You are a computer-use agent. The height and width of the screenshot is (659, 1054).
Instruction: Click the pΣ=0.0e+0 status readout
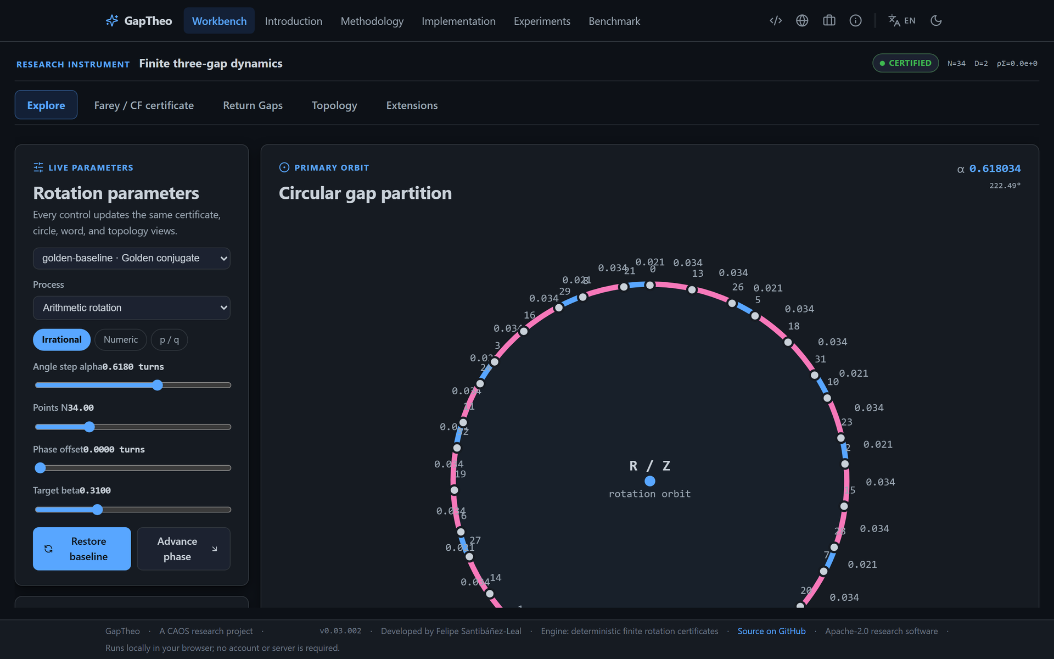click(1017, 64)
